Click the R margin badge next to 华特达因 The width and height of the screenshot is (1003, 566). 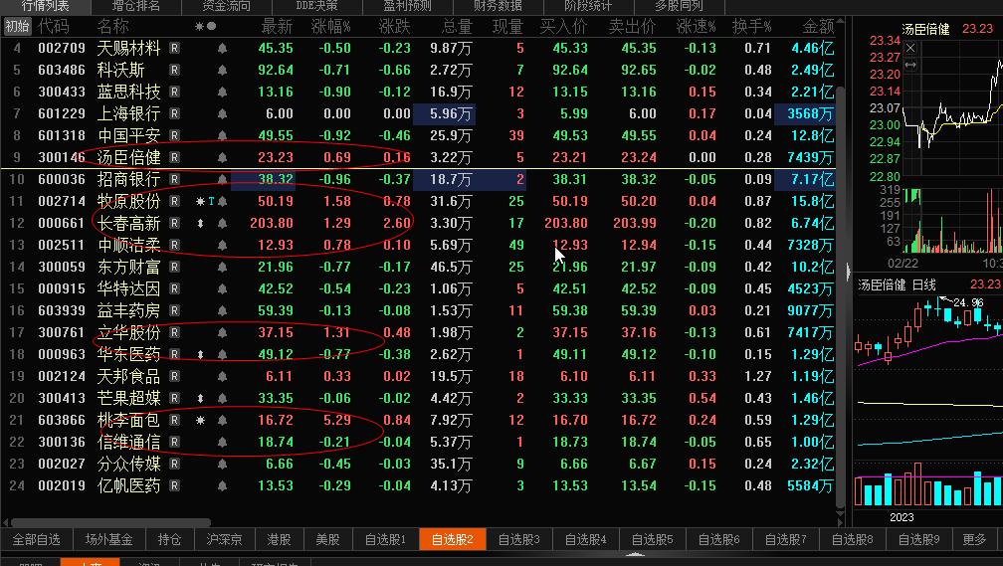coord(175,288)
